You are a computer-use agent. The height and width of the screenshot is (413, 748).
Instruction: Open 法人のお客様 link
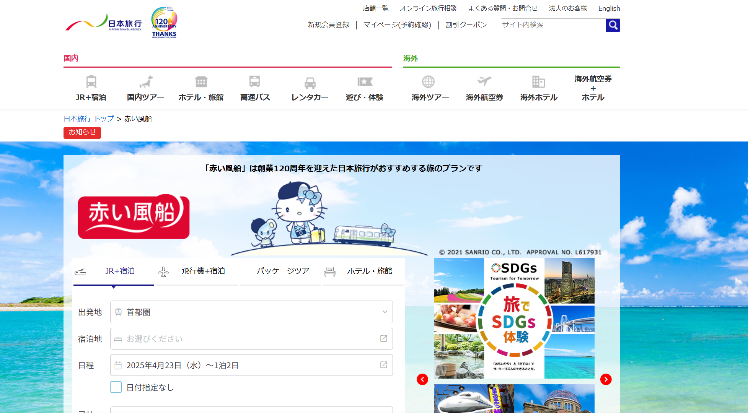[x=568, y=8]
